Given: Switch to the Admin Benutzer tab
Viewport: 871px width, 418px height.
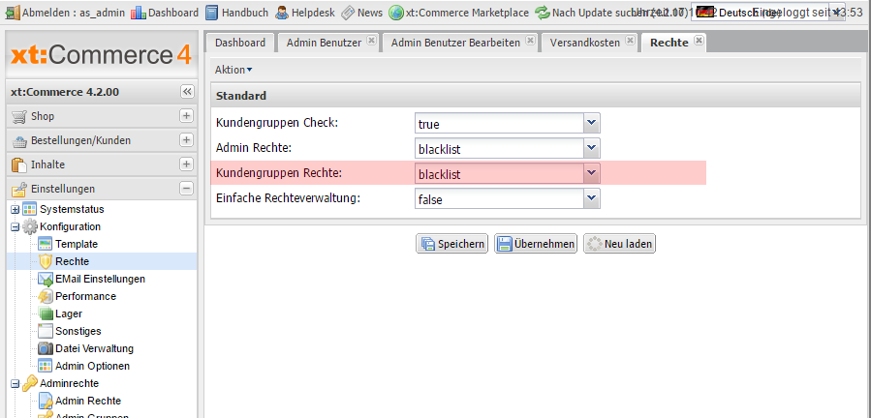Looking at the screenshot, I should click(327, 43).
